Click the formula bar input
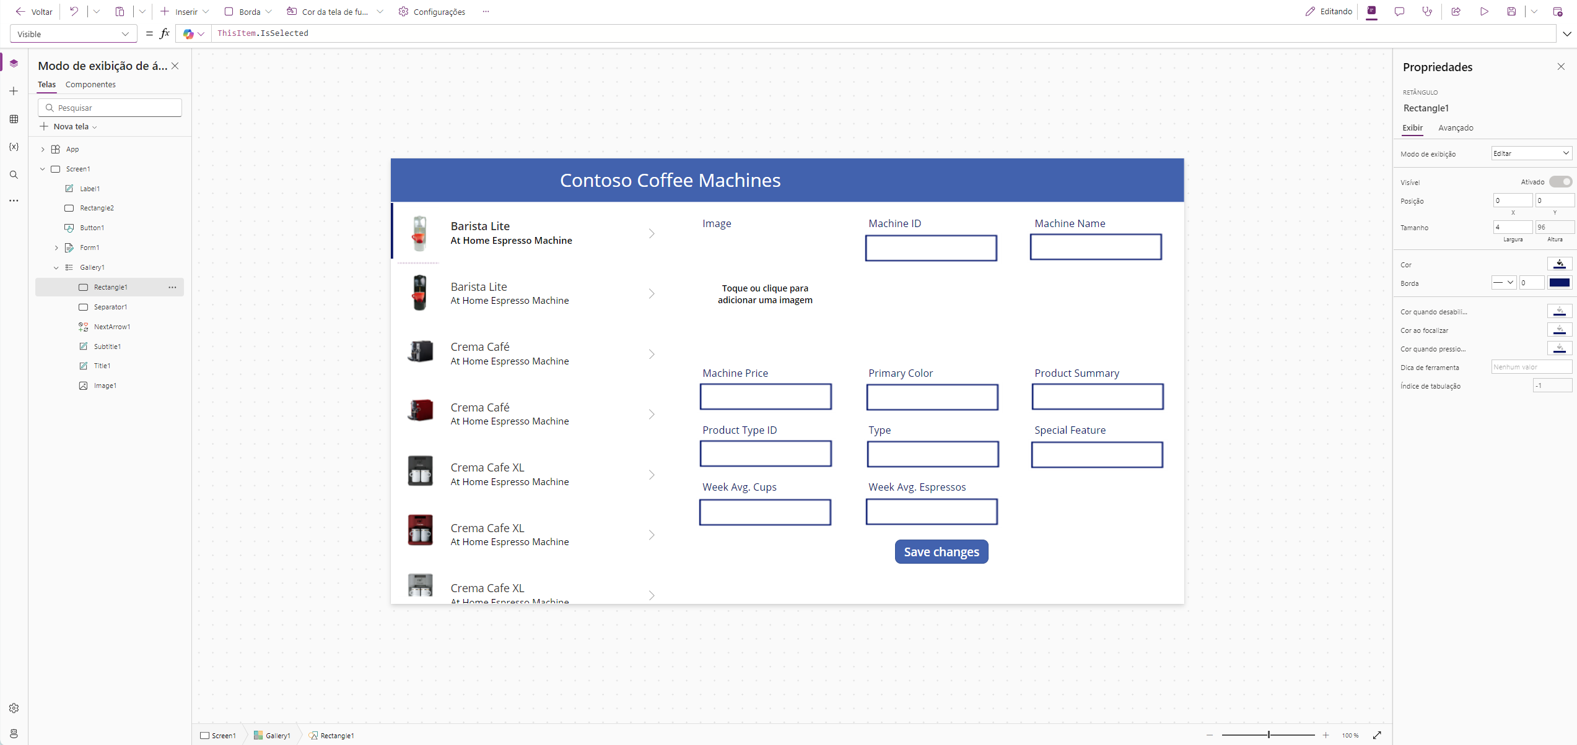This screenshot has width=1577, height=745. 883,33
